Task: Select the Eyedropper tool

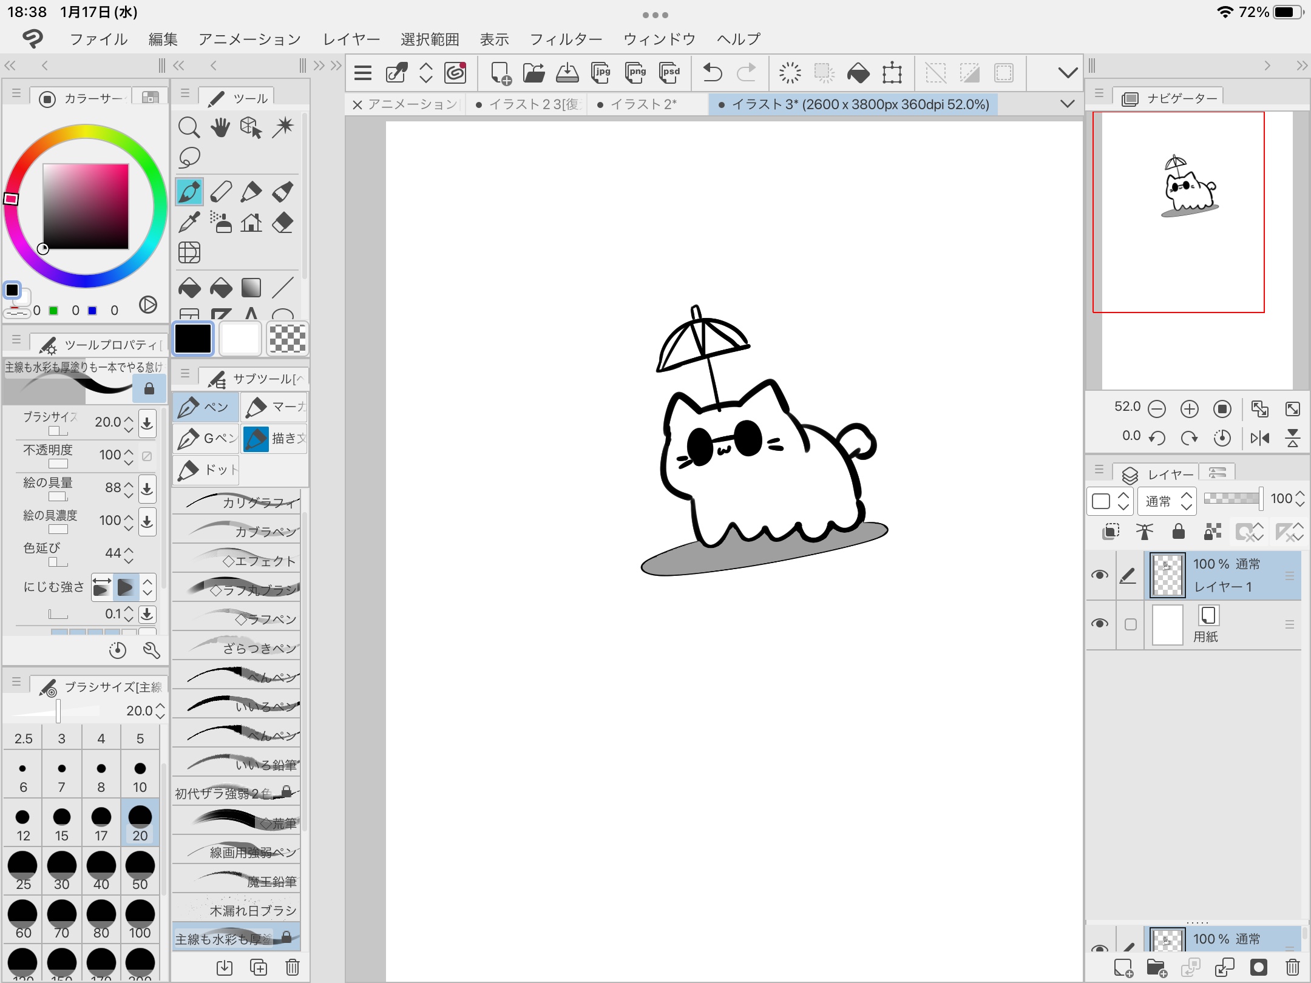Action: [x=189, y=223]
